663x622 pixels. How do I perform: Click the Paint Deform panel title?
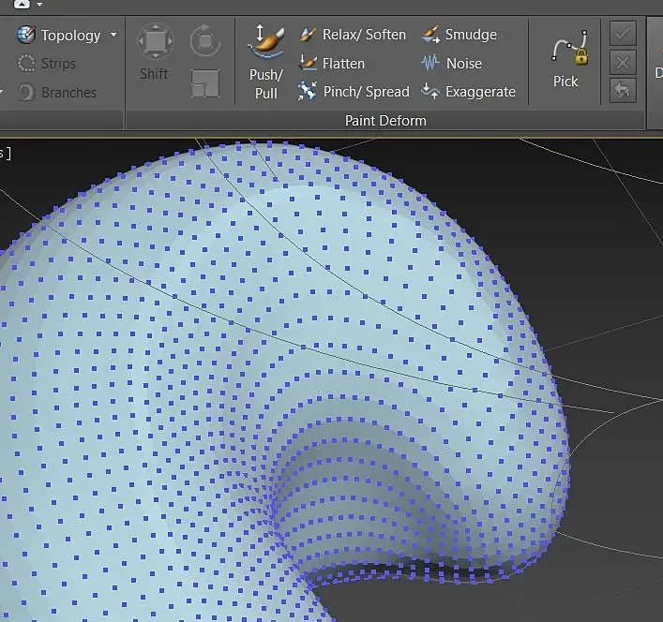coord(385,120)
